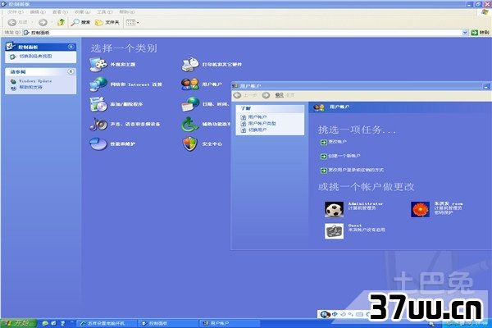Open Help and Support (帮助和支持) sidebar link
Image resolution: width=492 pixels, height=328 pixels.
pos(31,87)
